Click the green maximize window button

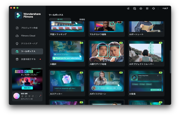pos(17,8)
